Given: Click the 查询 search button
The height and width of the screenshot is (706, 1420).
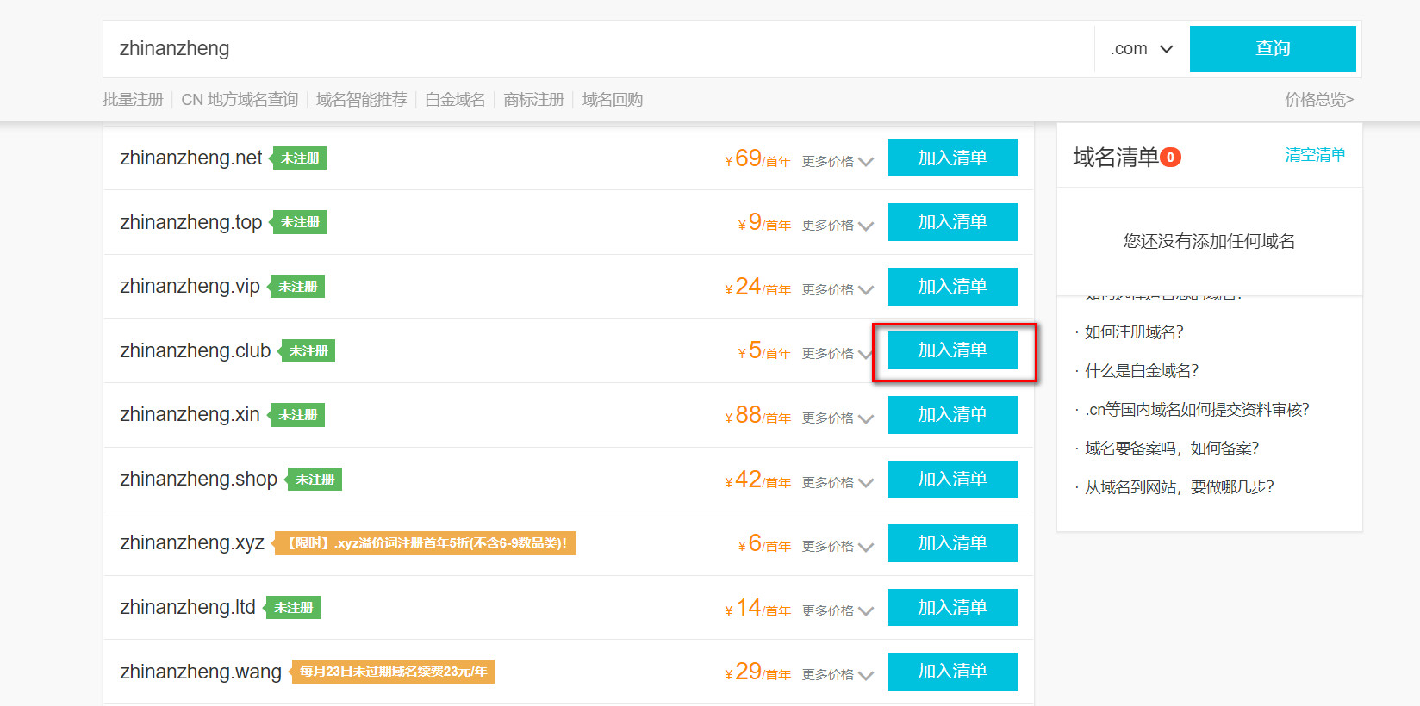Looking at the screenshot, I should [x=1272, y=49].
